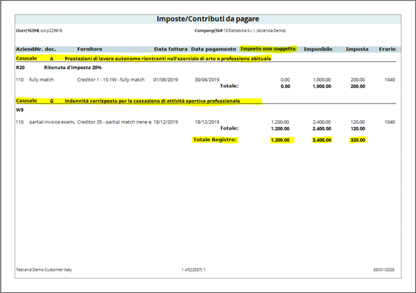416x293 pixels.
Task: Click the Erario column header
Action: [x=387, y=49]
